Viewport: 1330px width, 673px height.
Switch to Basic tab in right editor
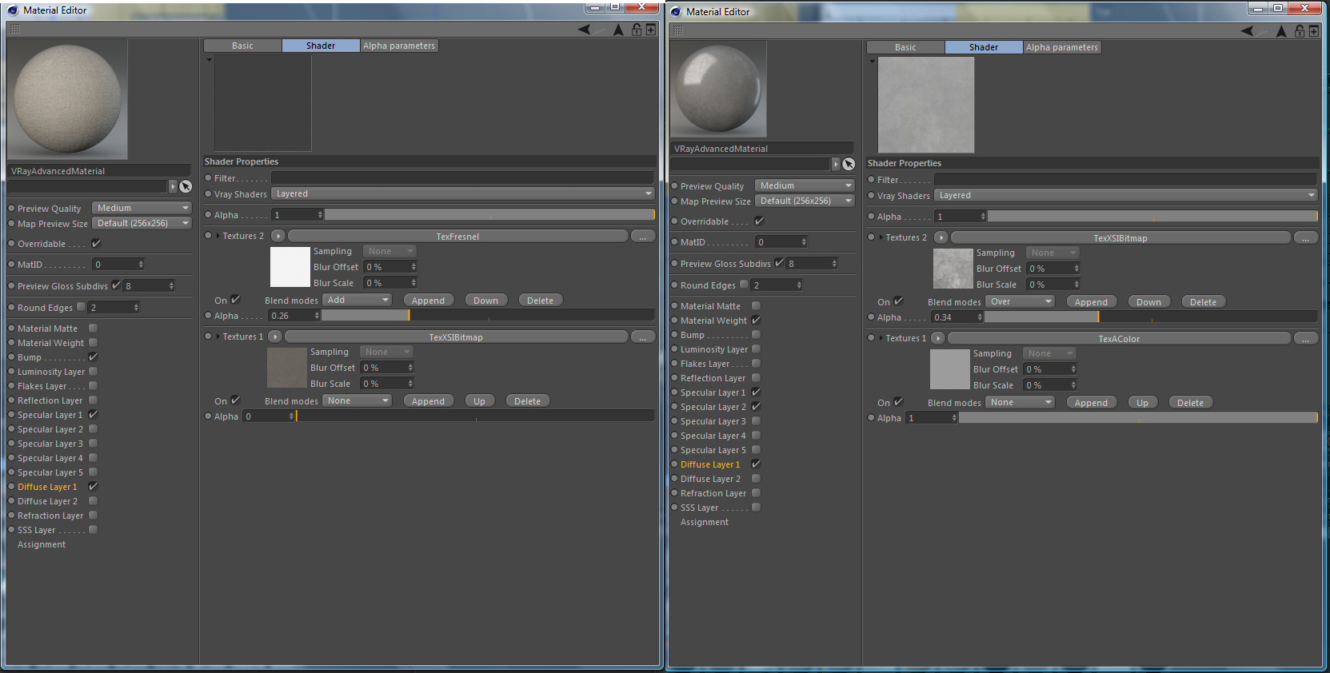click(905, 47)
